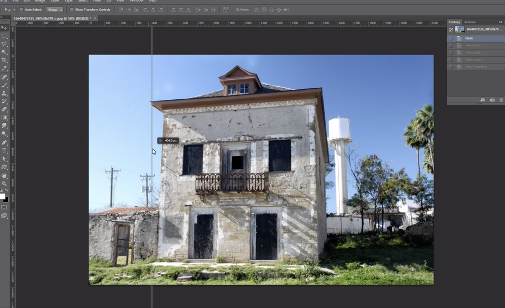Switch to the Actions tab
Viewport: 505px width, 308px height.
point(470,22)
